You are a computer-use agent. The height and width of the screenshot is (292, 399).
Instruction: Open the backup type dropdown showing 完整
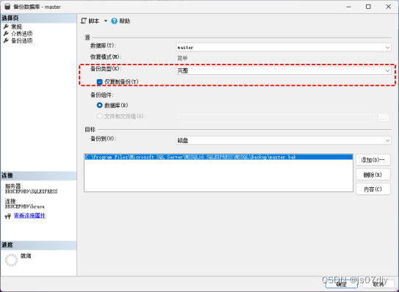click(x=284, y=70)
